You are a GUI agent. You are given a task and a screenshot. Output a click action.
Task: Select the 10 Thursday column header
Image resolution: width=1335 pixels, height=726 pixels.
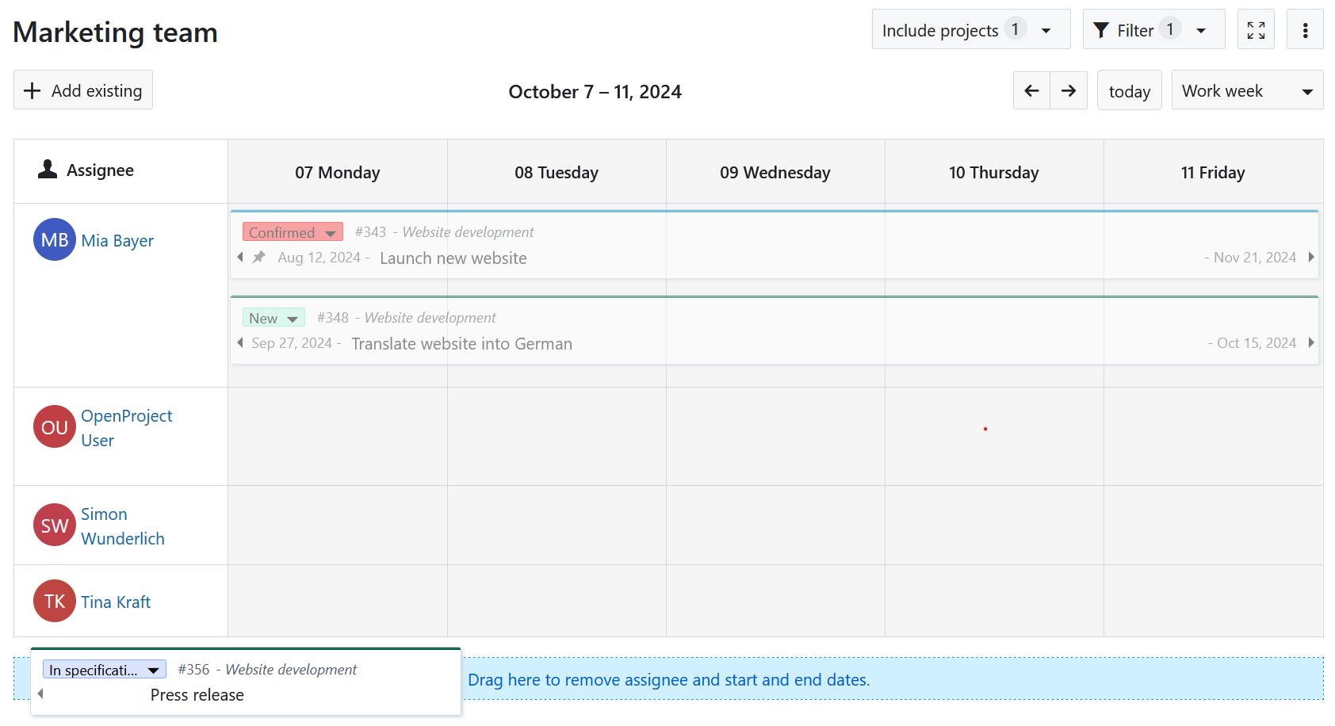pyautogui.click(x=993, y=173)
